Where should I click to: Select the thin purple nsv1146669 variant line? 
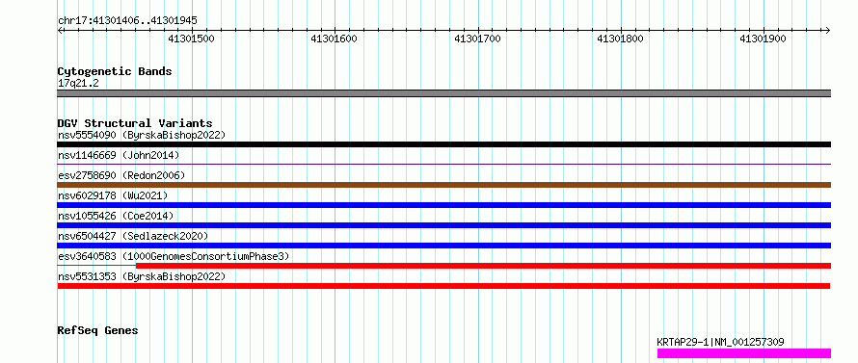(443, 164)
